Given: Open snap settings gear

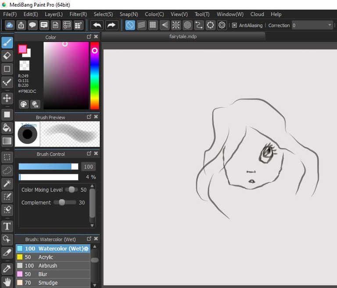Looking at the screenshot, I should coord(222,25).
